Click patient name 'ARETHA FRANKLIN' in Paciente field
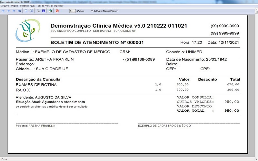Image resolution: width=258 pixels, height=161 pixels. [x=55, y=59]
